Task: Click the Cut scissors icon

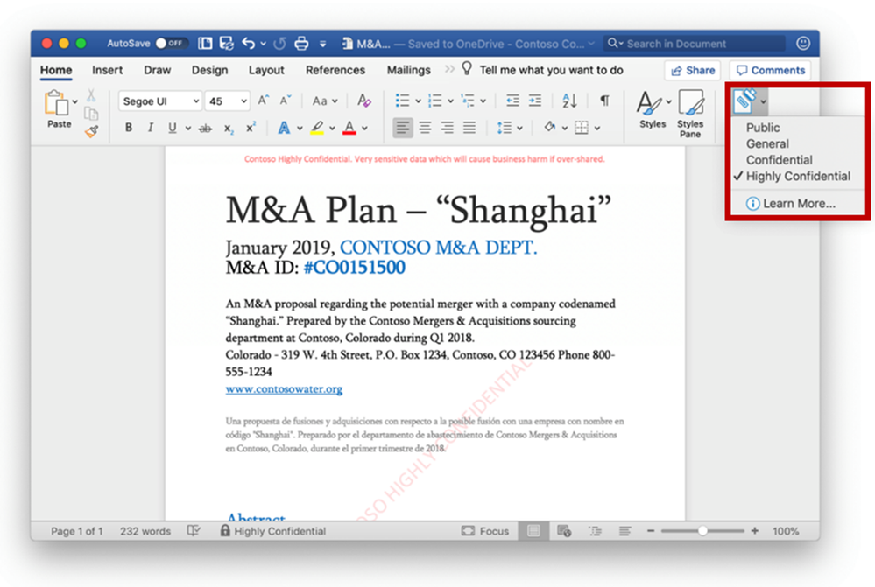Action: coord(91,95)
